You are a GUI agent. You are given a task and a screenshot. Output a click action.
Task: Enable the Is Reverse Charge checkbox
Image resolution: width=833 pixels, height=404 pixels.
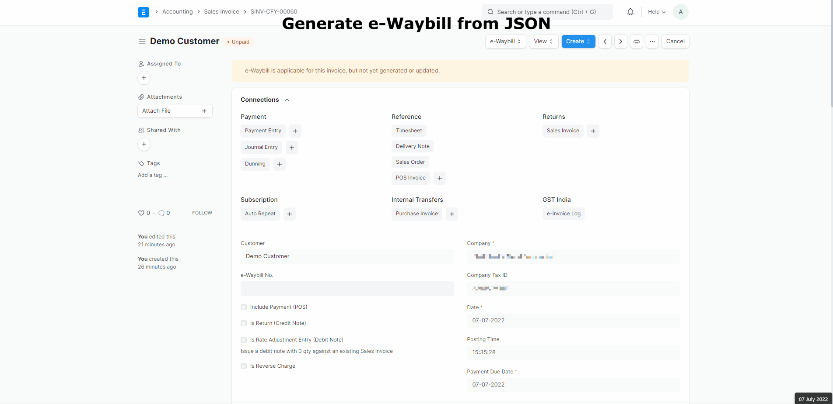(244, 366)
